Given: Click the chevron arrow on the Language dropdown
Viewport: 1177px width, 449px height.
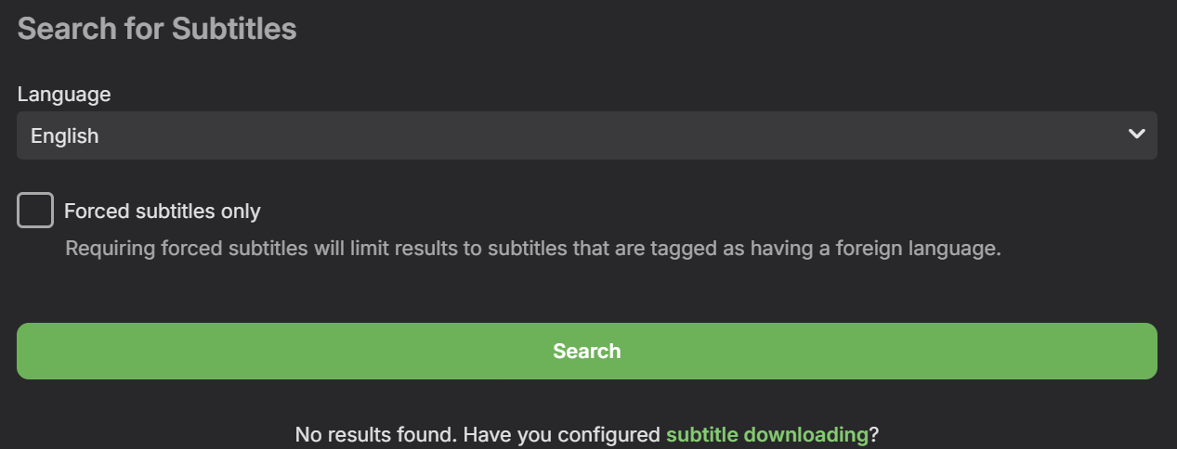Looking at the screenshot, I should (x=1136, y=135).
